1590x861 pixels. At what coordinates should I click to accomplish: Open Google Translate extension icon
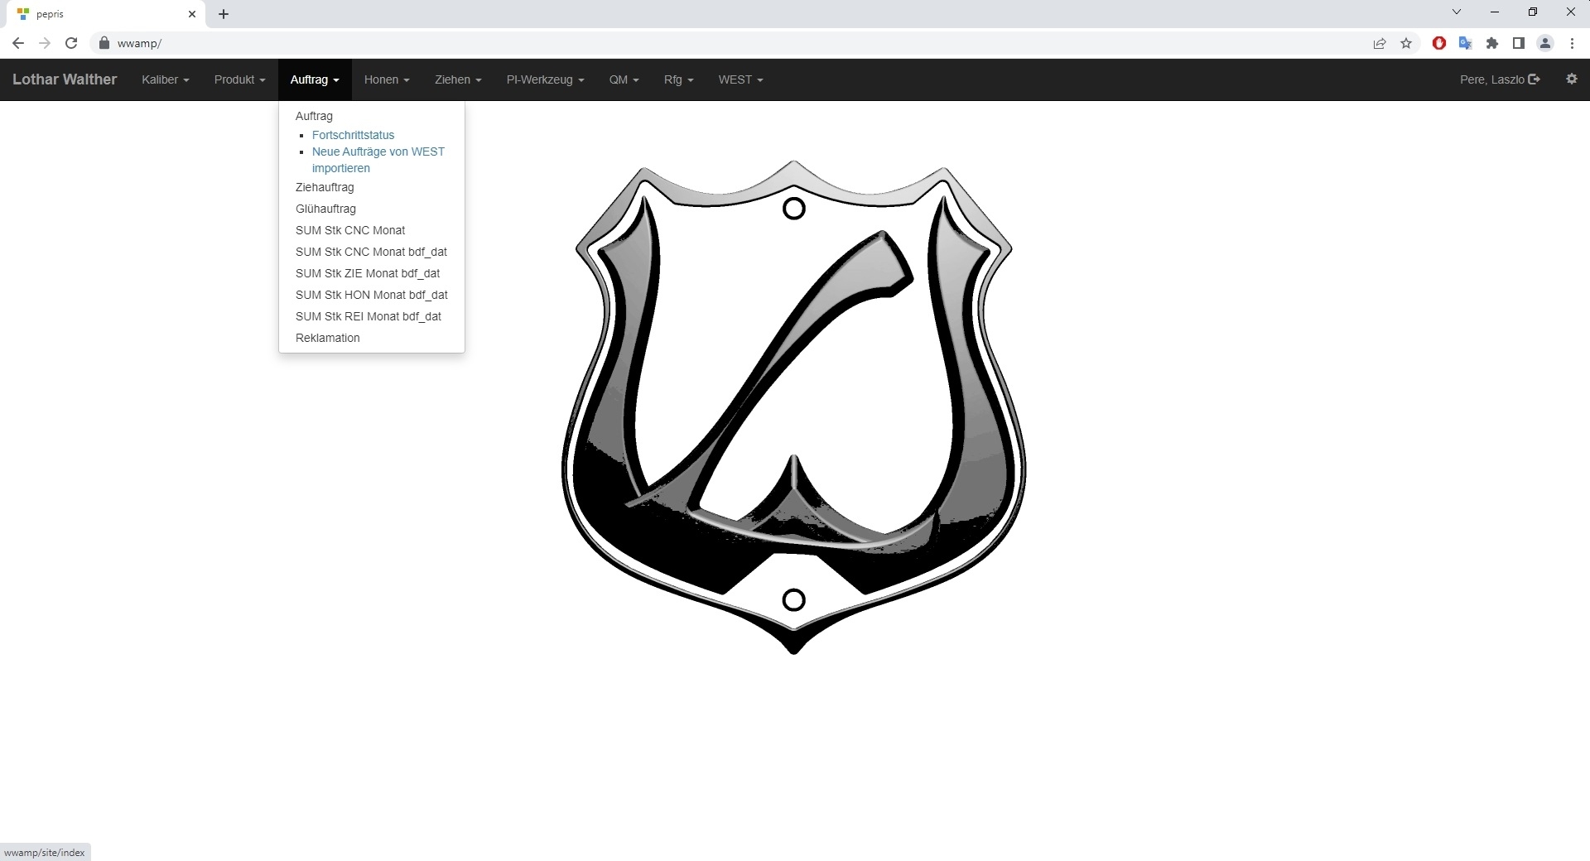(1466, 44)
